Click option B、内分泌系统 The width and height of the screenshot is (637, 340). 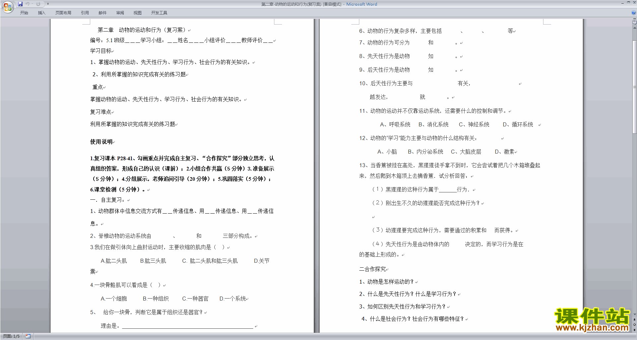(425, 152)
